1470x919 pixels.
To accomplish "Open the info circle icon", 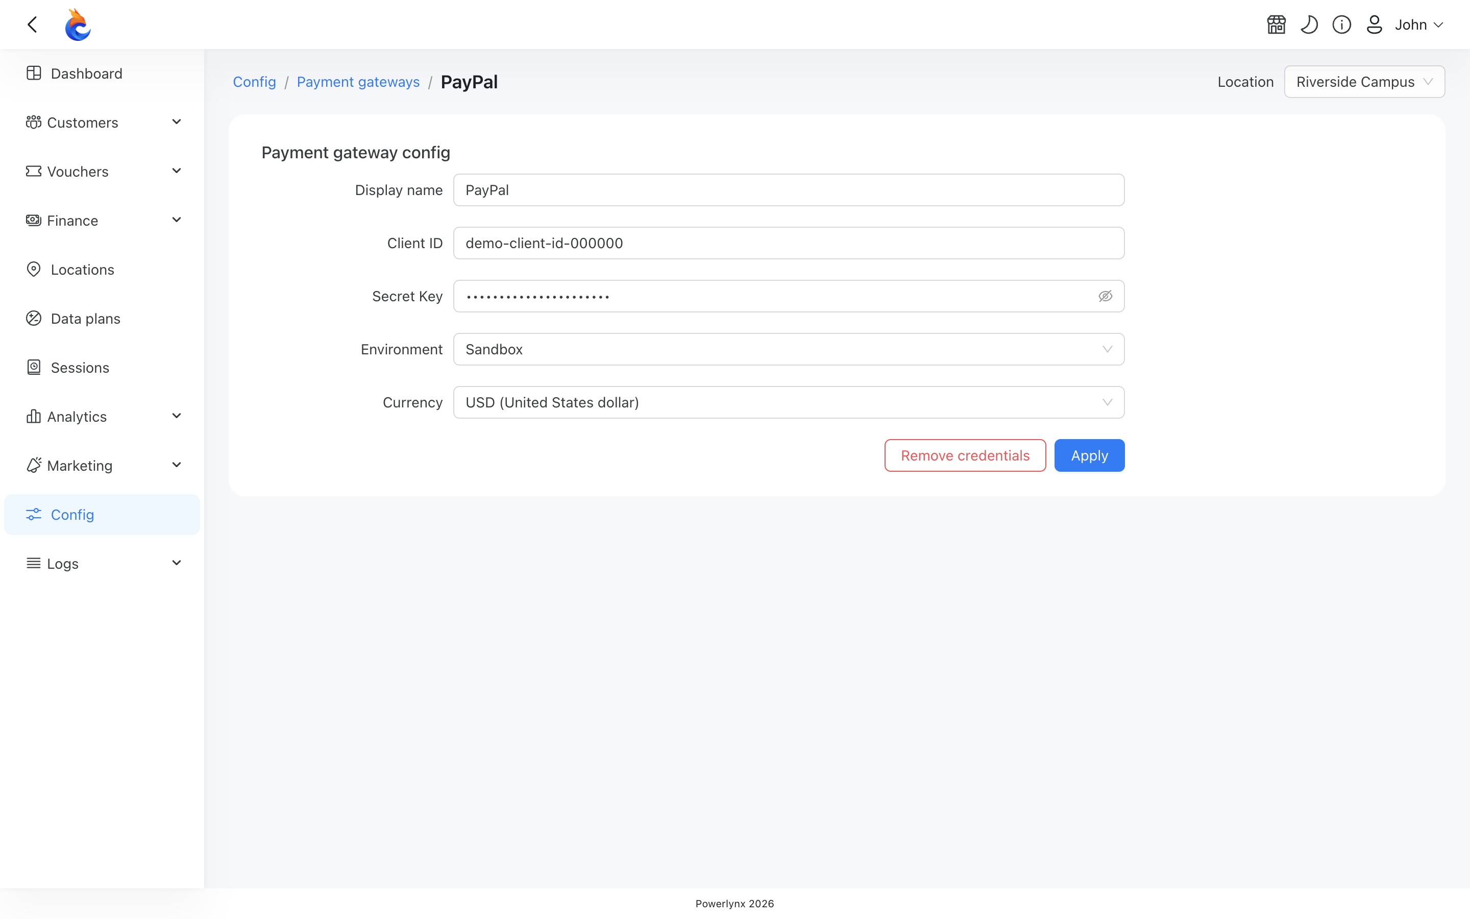I will (x=1342, y=25).
